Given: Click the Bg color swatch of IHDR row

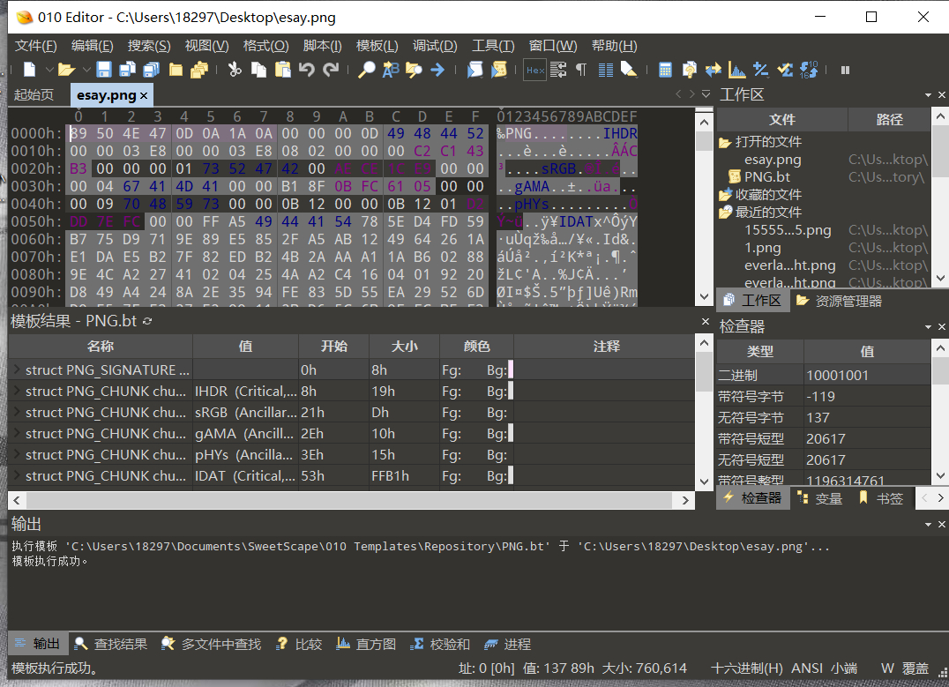Looking at the screenshot, I should (x=511, y=391).
